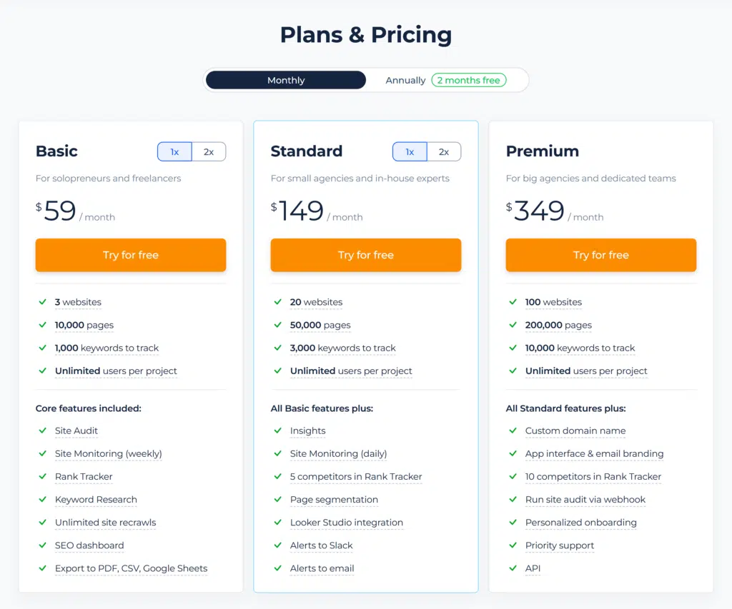Start free trial for Basic plan
The height and width of the screenshot is (609, 732).
[131, 255]
